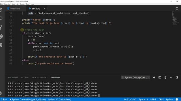Click 'while' keyword on line 62
The image size is (181, 101).
pos(31,43)
